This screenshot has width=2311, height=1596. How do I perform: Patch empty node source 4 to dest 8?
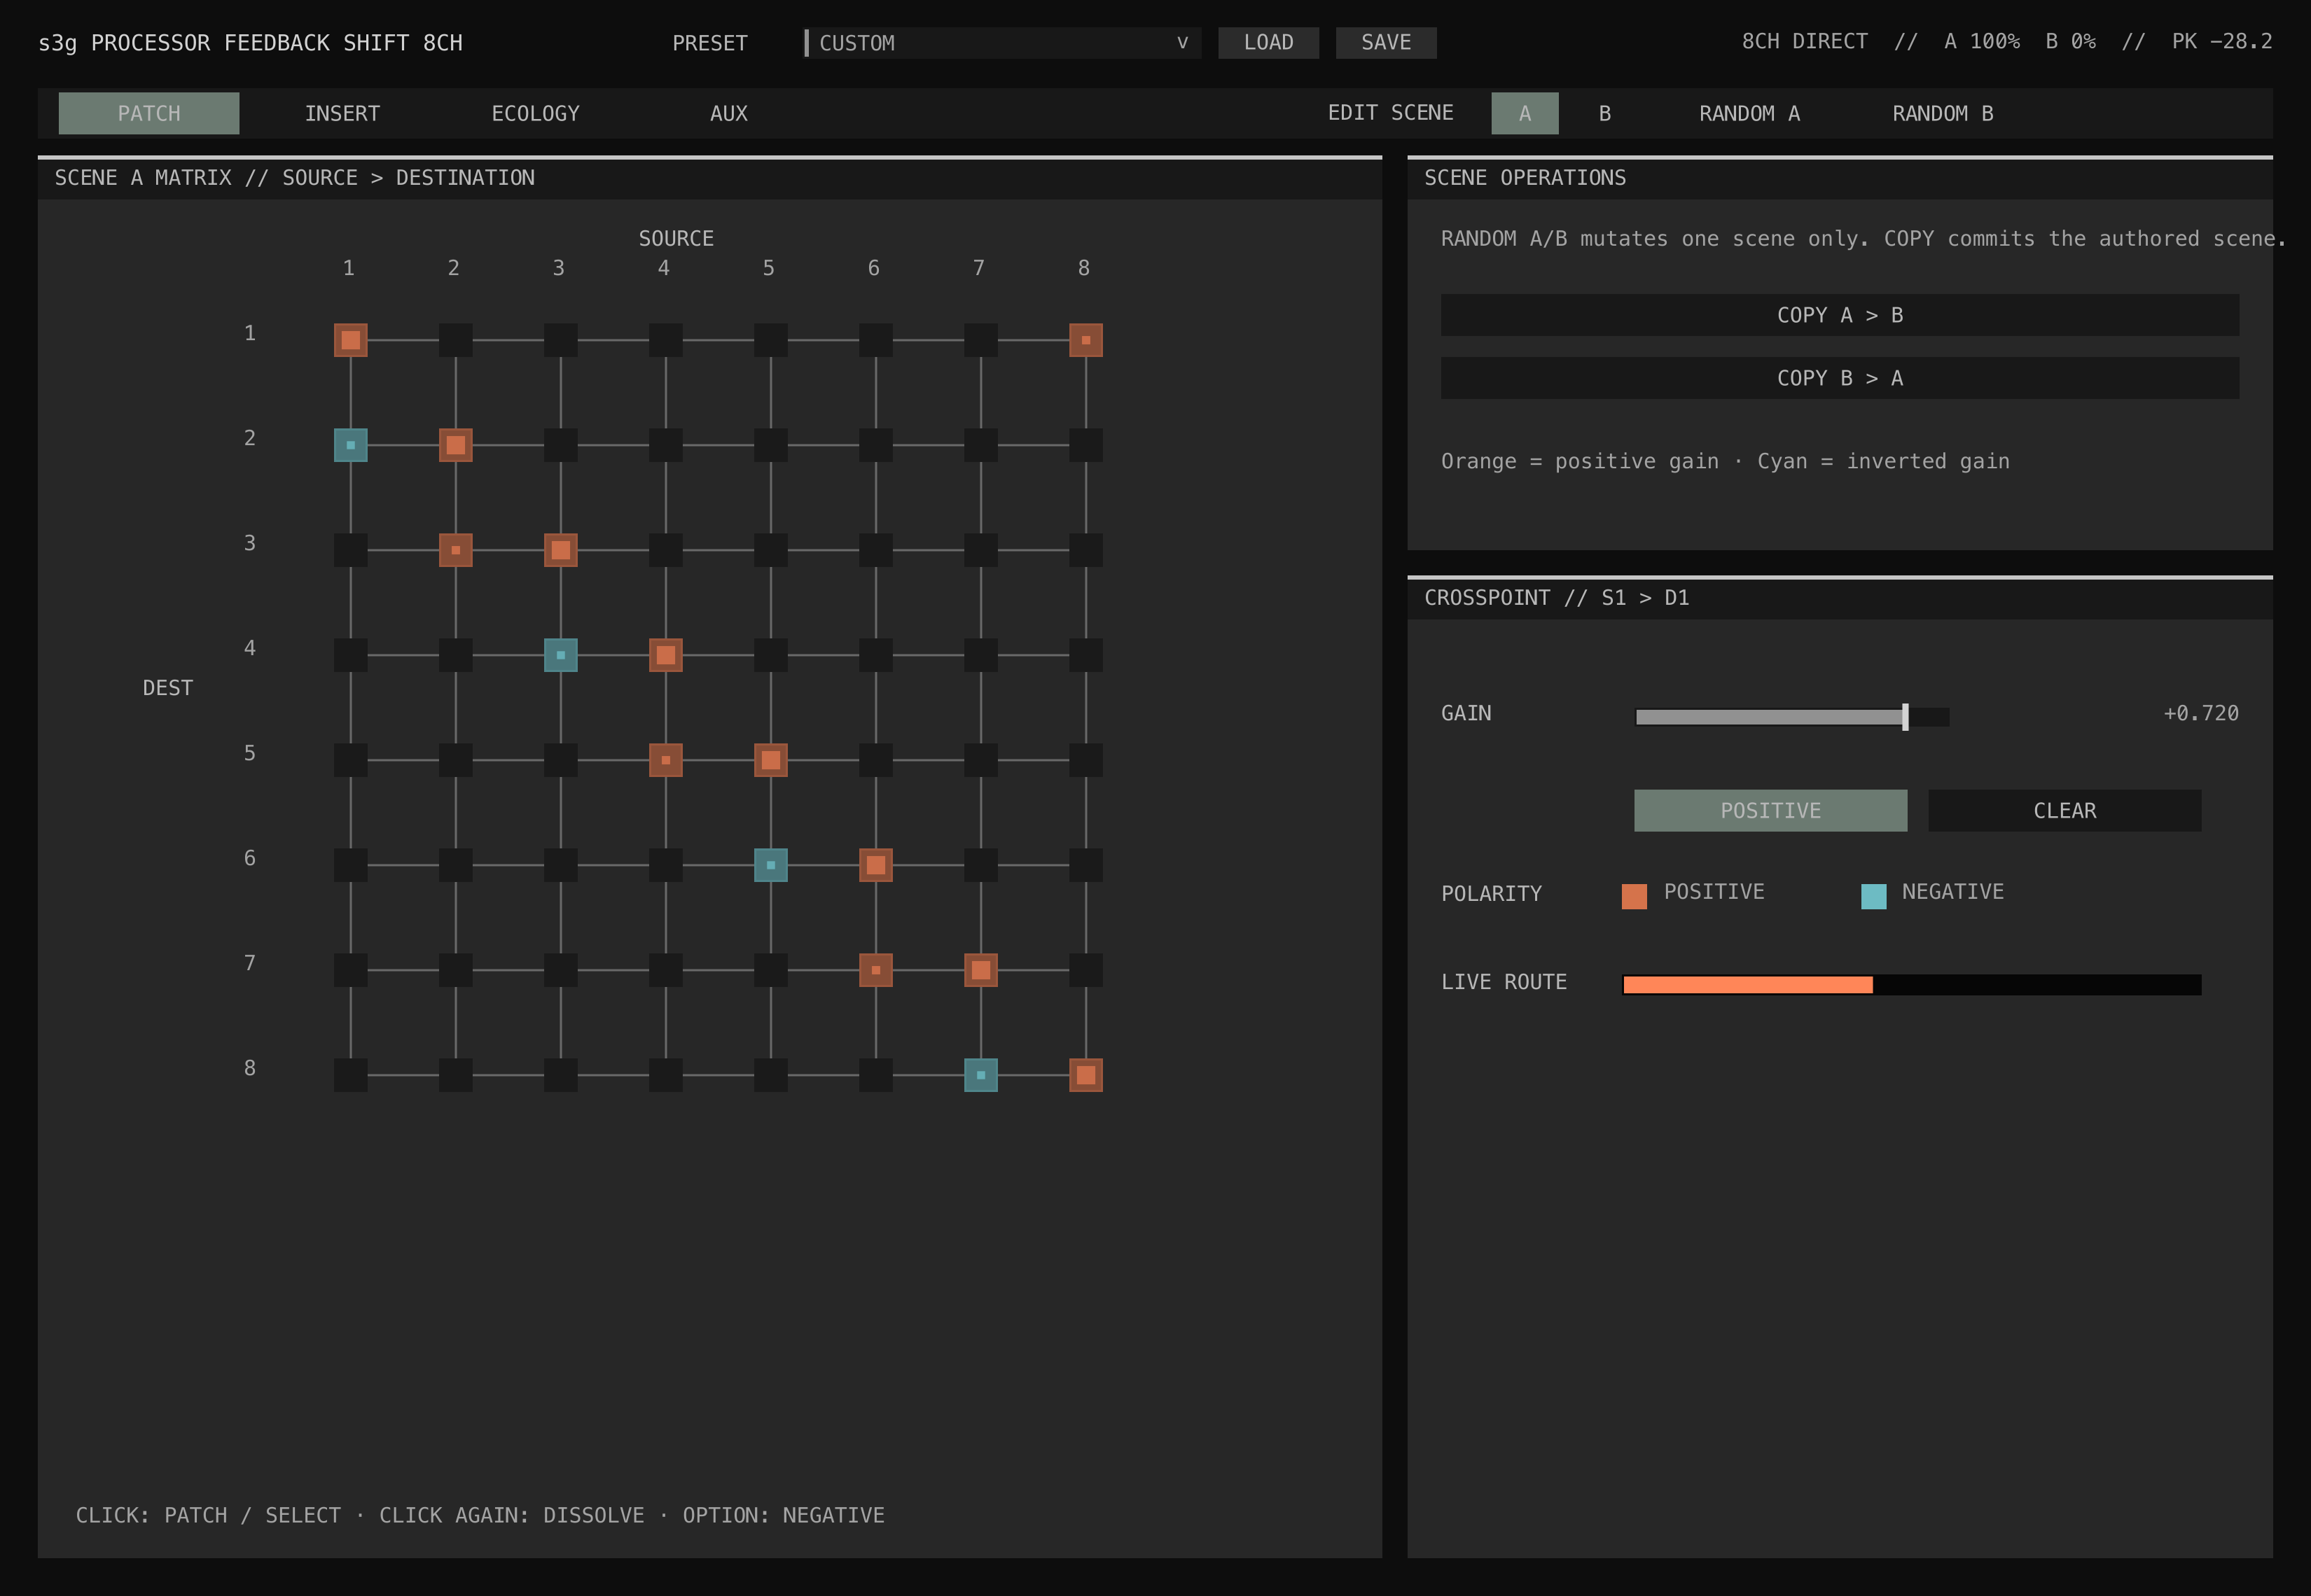tap(665, 1075)
